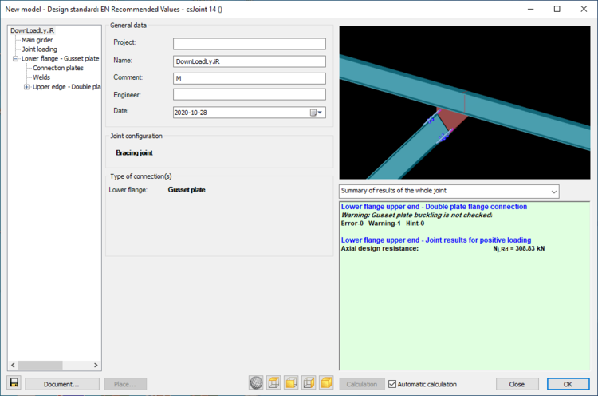Open the Summary of results dropdown
The width and height of the screenshot is (598, 396).
[x=449, y=191]
